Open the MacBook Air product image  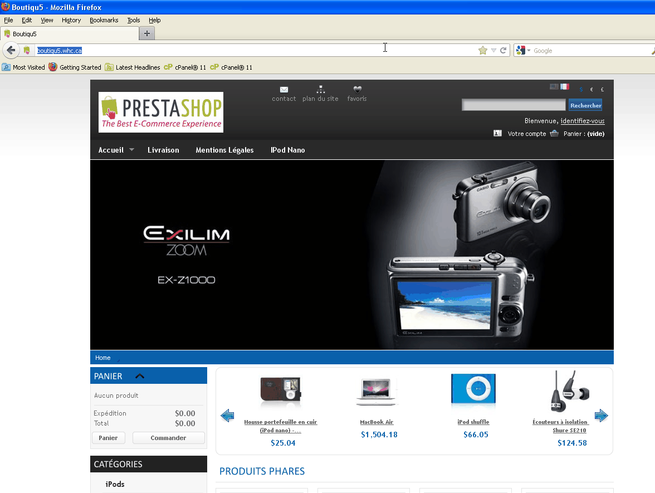click(x=377, y=392)
